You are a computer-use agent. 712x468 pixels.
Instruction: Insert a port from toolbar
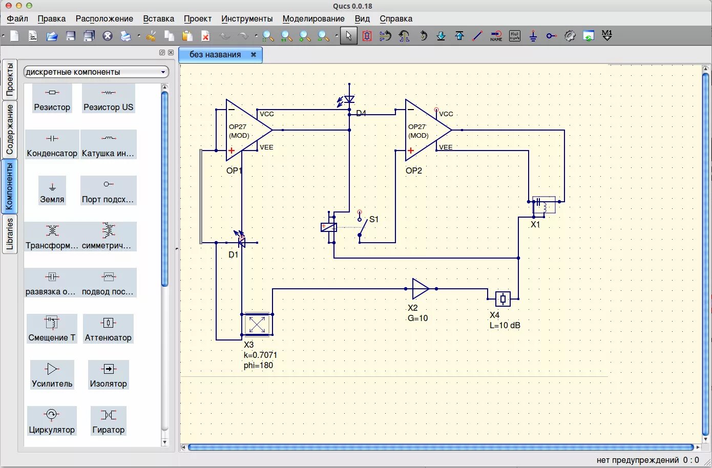551,36
